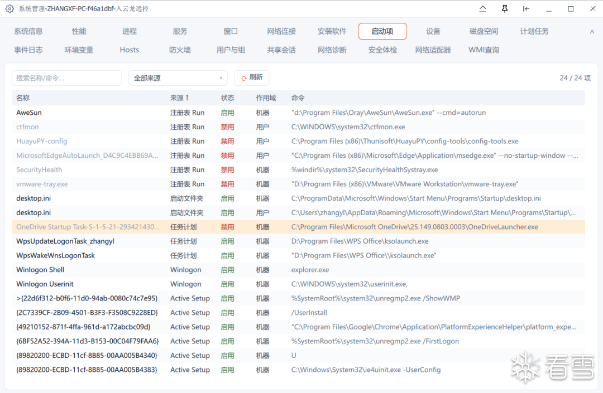603x393 pixels.
Task: Click the AweSun.exe --cmd=autorun command
Action: coord(389,113)
